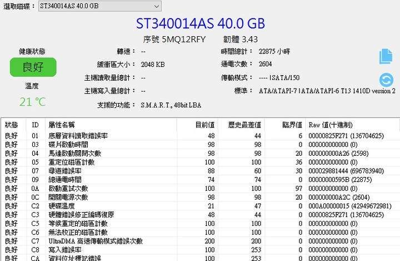Click the ID column header
The width and height of the screenshot is (400, 261).
[x=35, y=125]
